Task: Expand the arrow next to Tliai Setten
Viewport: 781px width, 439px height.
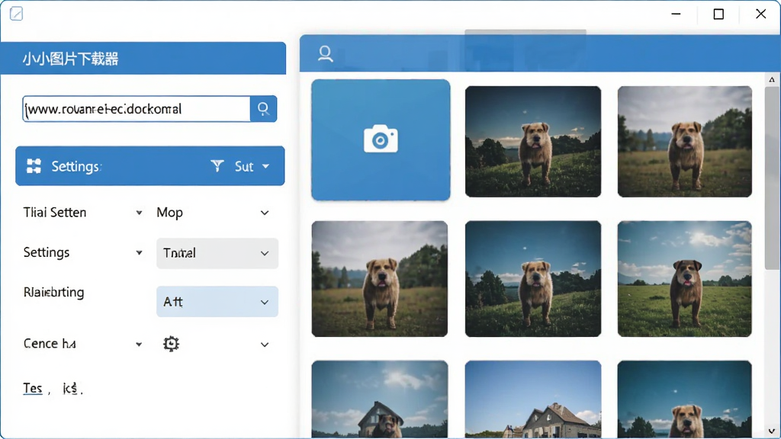Action: pyautogui.click(x=139, y=213)
